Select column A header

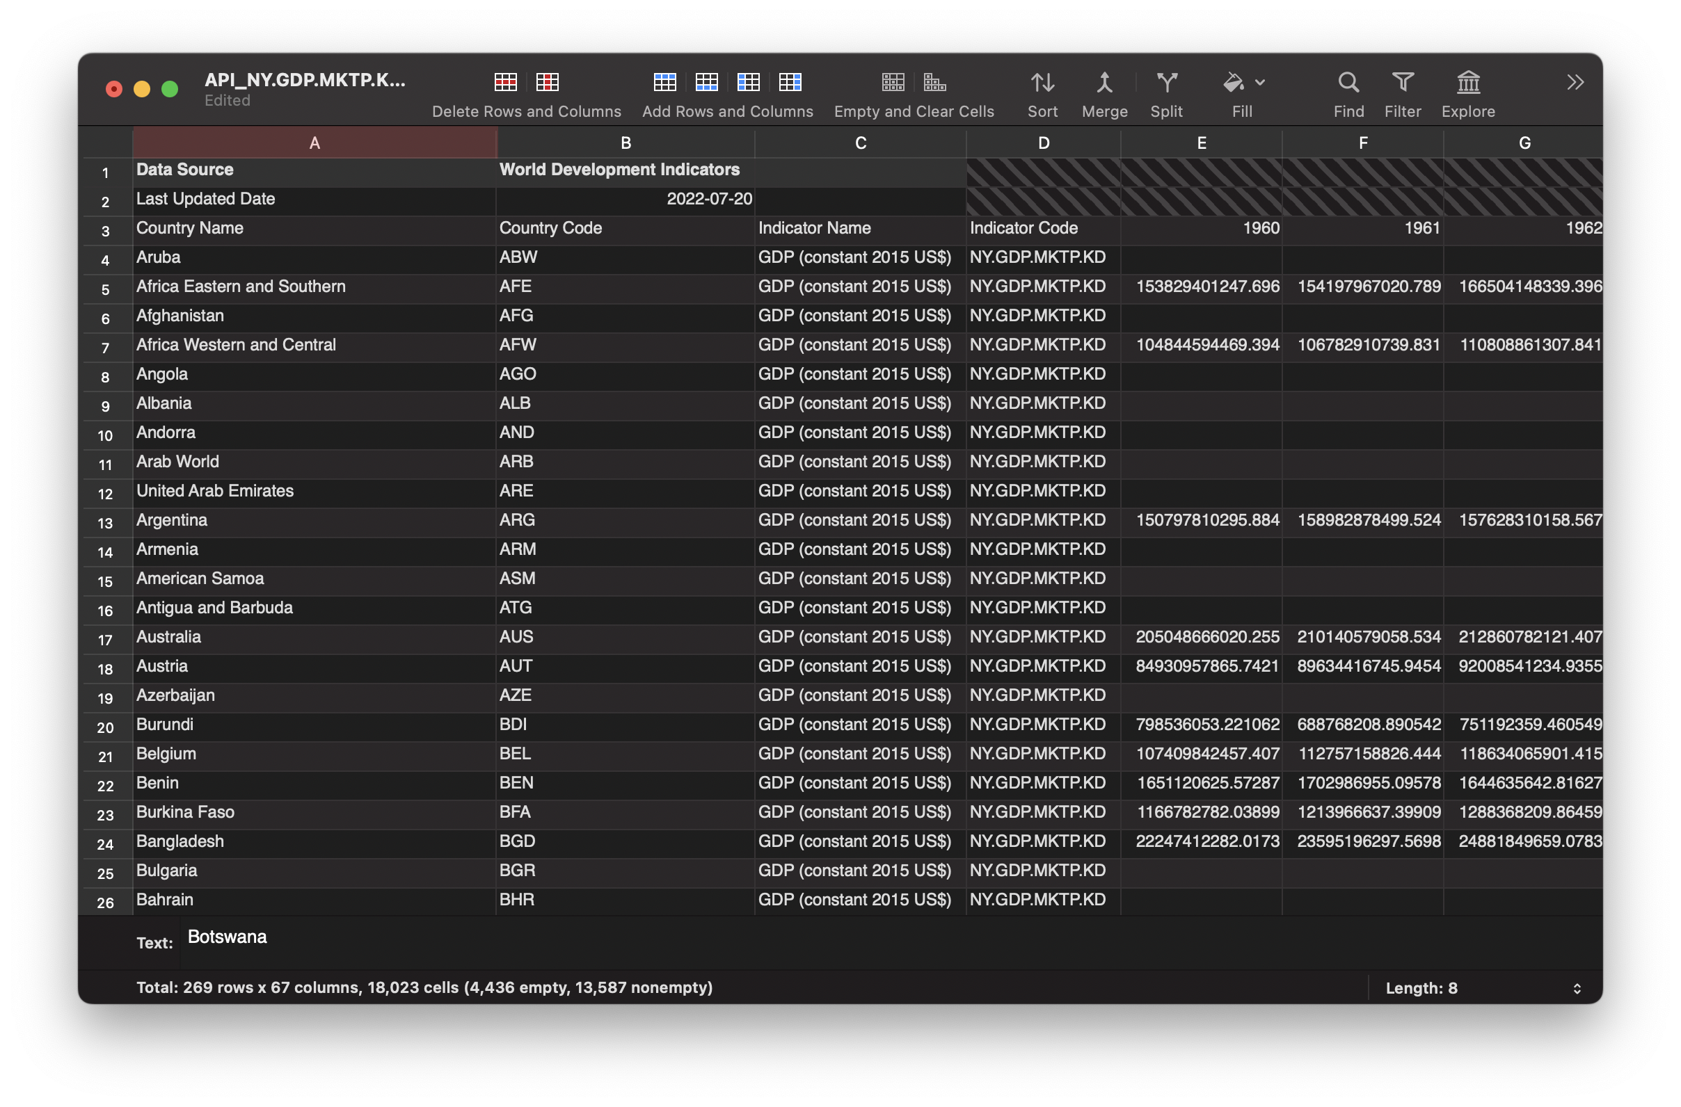click(314, 143)
